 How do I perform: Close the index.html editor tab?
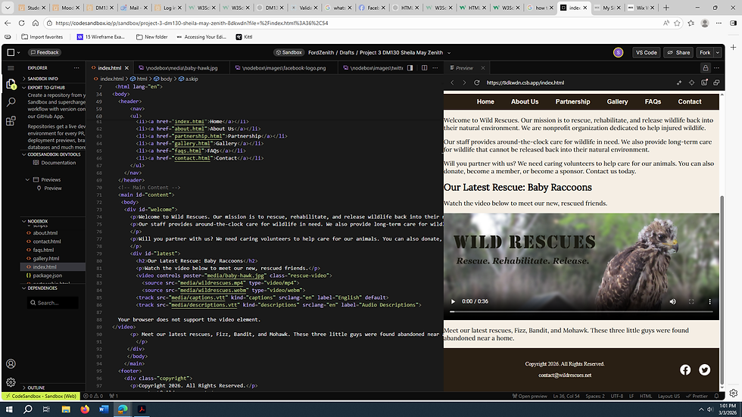(x=127, y=68)
